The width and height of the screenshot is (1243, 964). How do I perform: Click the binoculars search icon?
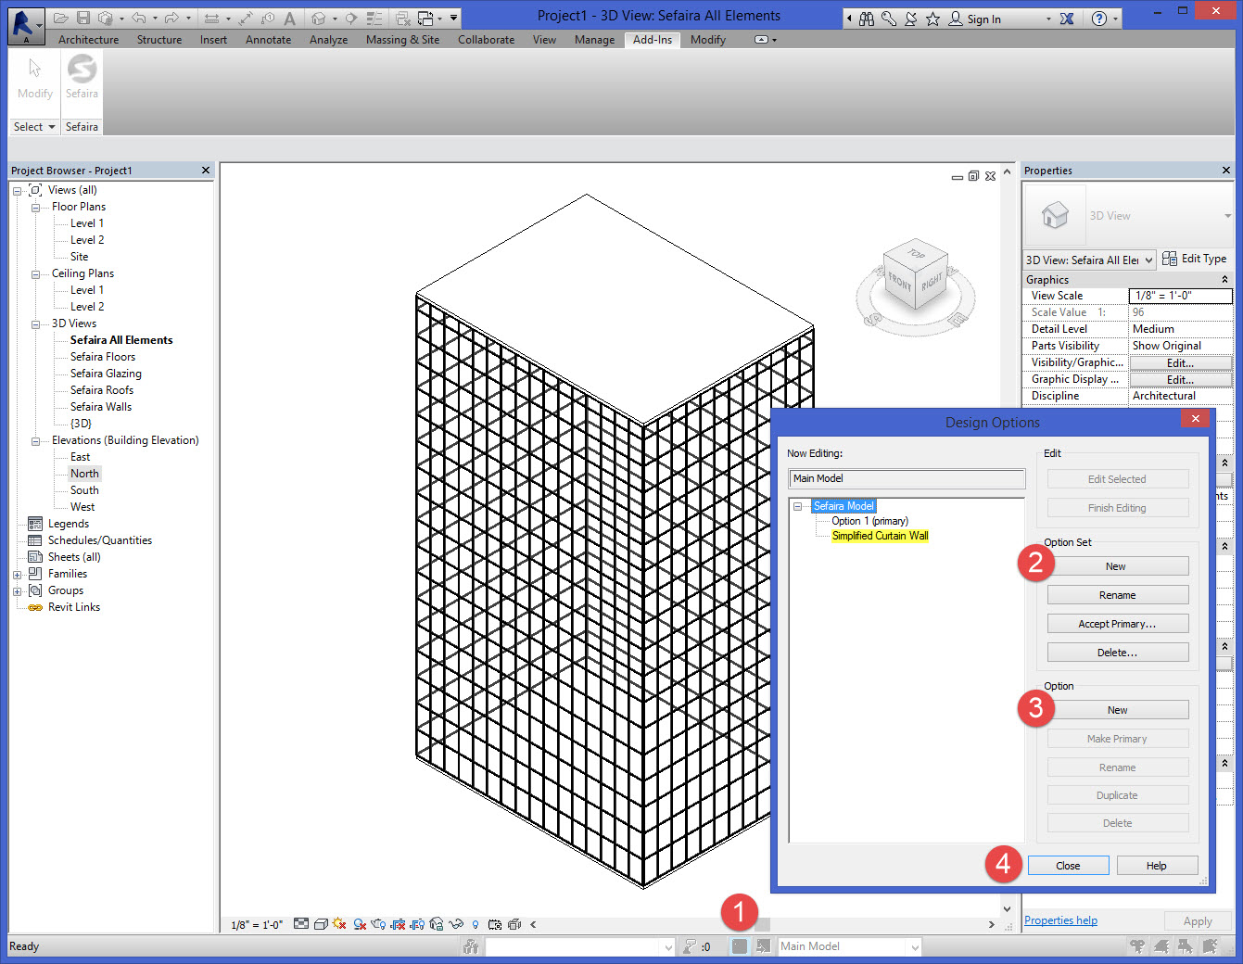click(x=867, y=19)
